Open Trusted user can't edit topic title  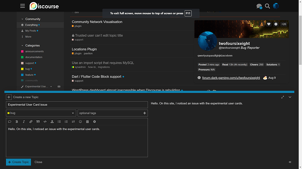pyautogui.click(x=99, y=35)
